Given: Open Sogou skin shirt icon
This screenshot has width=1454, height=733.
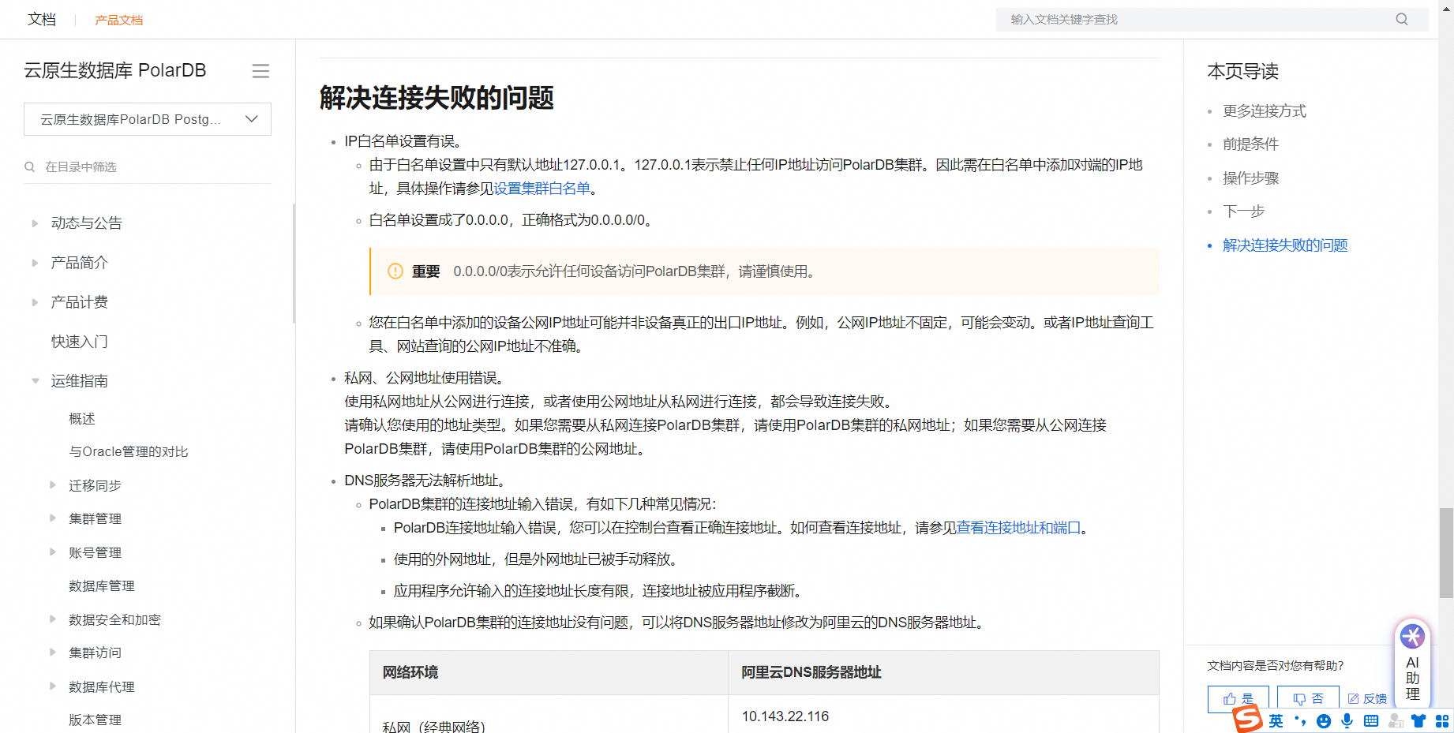Looking at the screenshot, I should click(x=1418, y=720).
